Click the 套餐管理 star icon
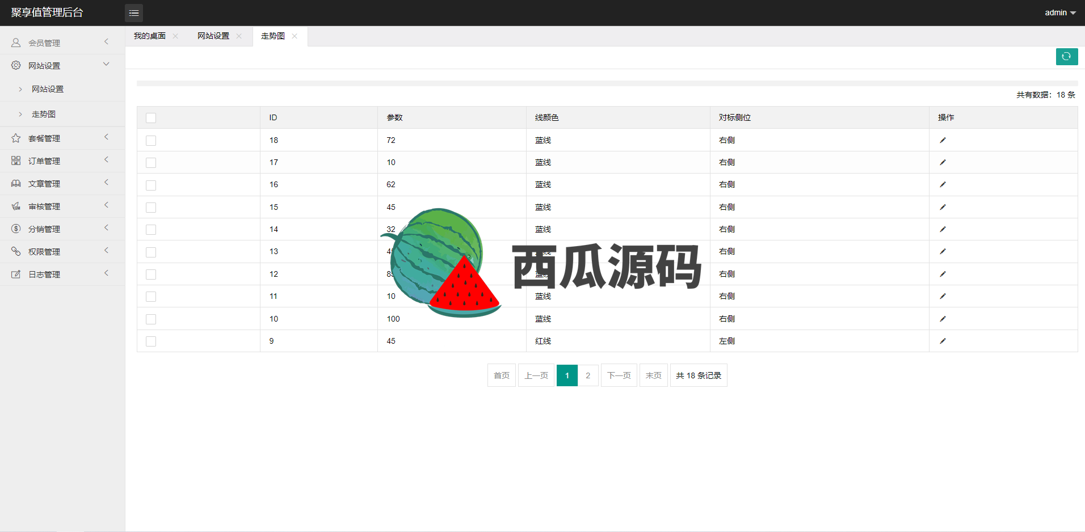This screenshot has height=532, width=1085. [16, 138]
